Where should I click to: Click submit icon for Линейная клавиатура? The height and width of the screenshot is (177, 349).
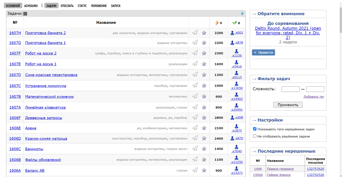pos(195,107)
